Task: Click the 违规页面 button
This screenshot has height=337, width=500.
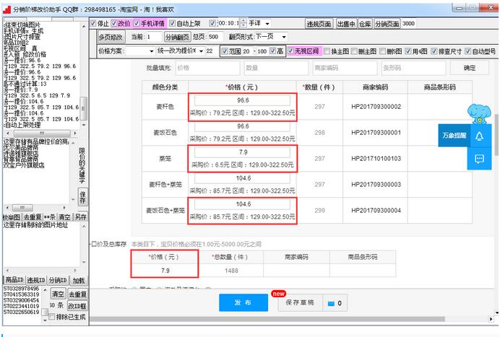Action: (x=319, y=24)
